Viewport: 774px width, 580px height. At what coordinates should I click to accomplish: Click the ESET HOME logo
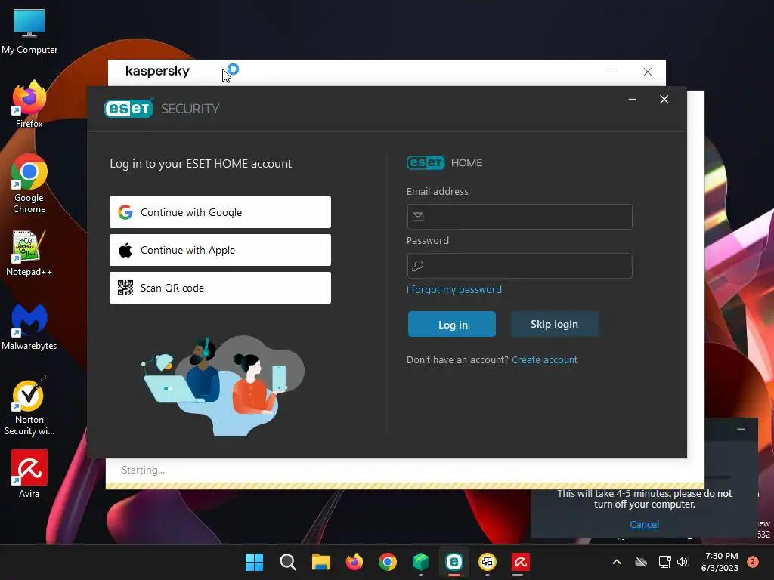(x=444, y=163)
